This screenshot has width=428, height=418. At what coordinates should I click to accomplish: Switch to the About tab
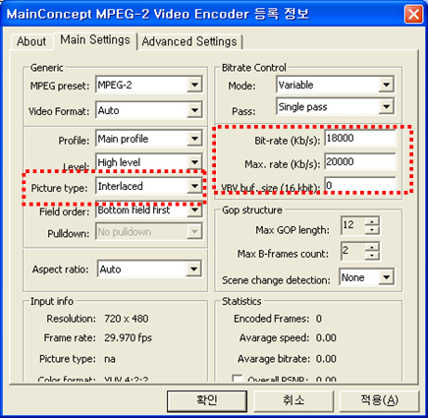31,42
